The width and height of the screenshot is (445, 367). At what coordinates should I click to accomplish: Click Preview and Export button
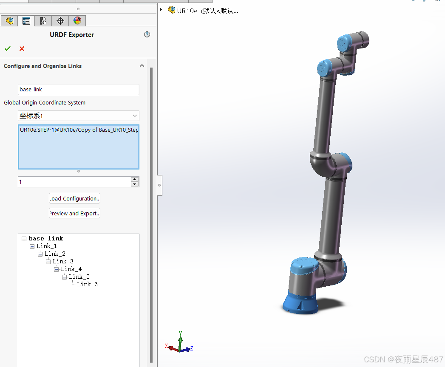[74, 213]
